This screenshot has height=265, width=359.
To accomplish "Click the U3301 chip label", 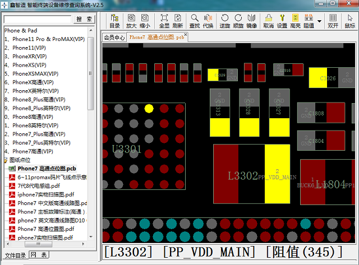I will click(x=127, y=149).
